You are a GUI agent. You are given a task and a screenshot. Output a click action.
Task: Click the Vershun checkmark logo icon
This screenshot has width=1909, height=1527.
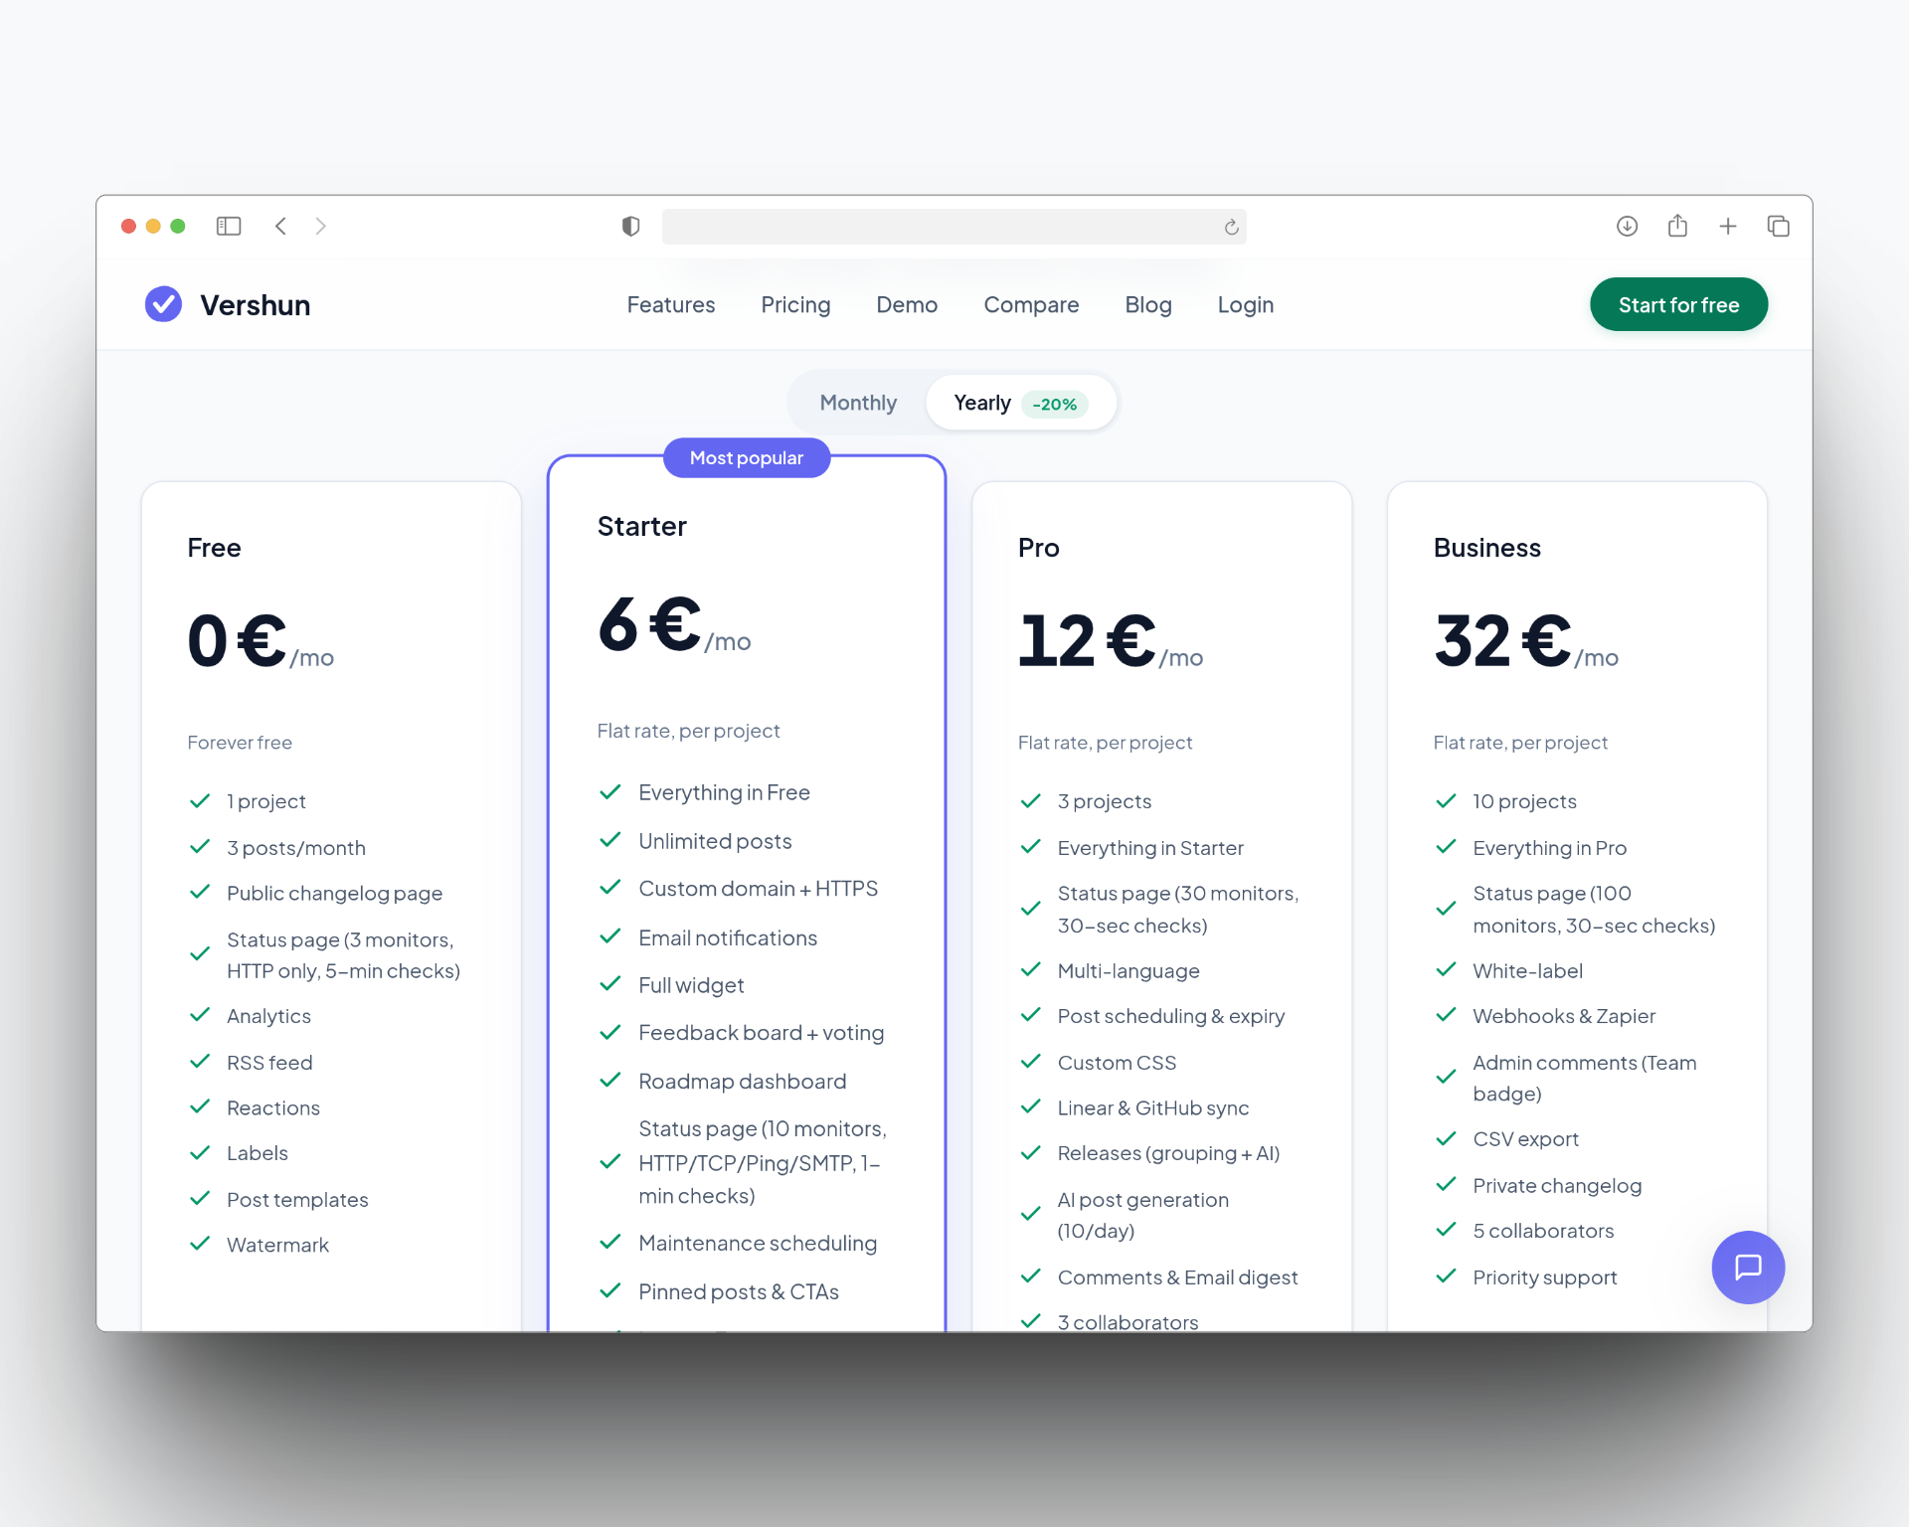tap(163, 304)
